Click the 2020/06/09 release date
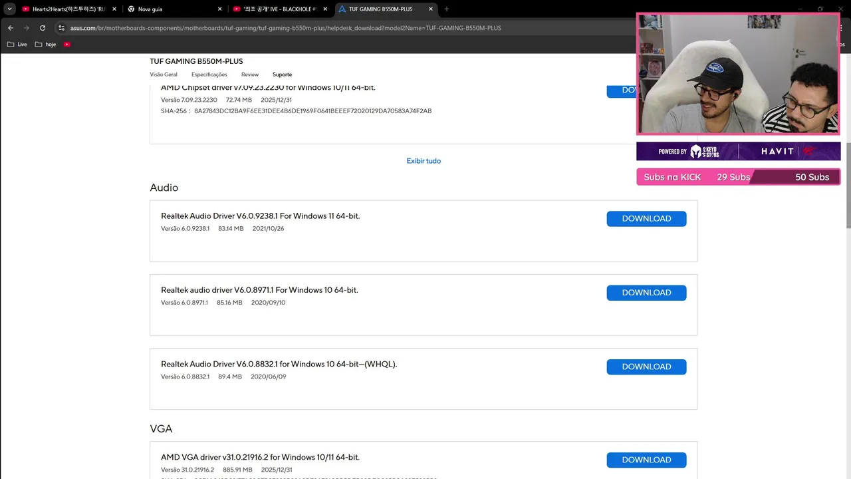This screenshot has height=479, width=851. coord(268,377)
